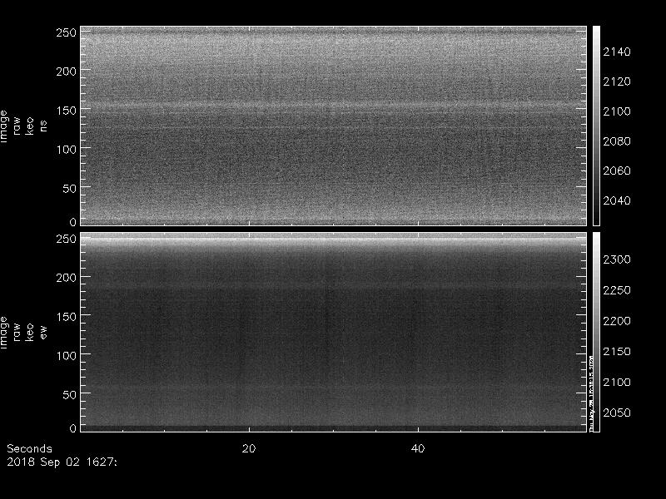
Task: Click the bottom east-west keogram plot
Action: click(334, 332)
